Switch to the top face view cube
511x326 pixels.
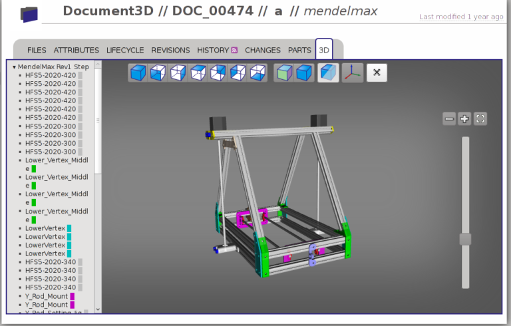click(198, 73)
